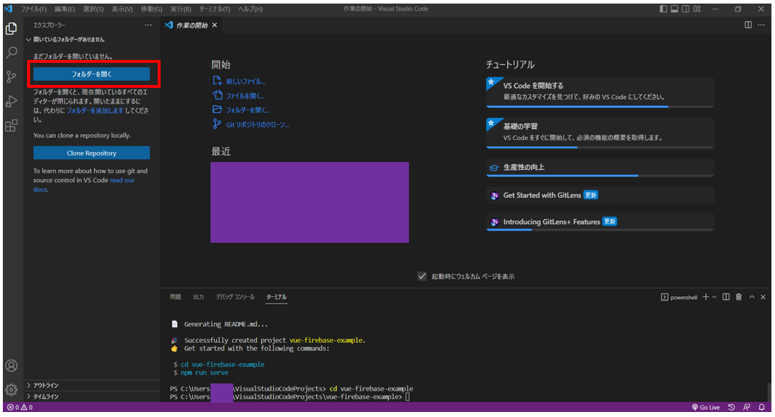Open the Source Control view icon
The height and width of the screenshot is (417, 775).
(x=11, y=76)
